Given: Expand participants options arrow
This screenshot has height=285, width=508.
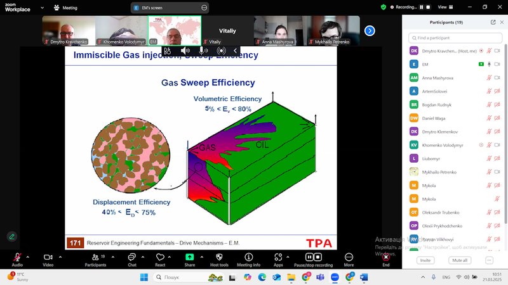Looking at the screenshot, I should point(113,257).
